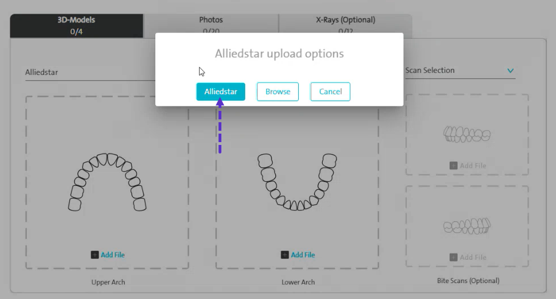This screenshot has width=556, height=299.
Task: Click the Alliedstar button in the upload dialog
Action: [221, 92]
